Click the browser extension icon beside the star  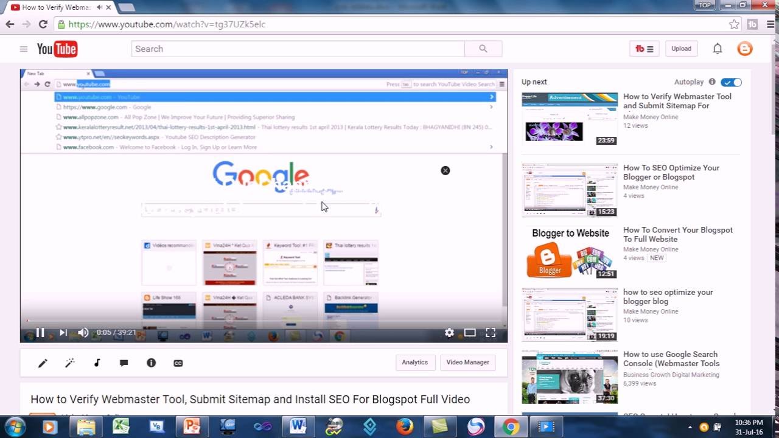[753, 24]
